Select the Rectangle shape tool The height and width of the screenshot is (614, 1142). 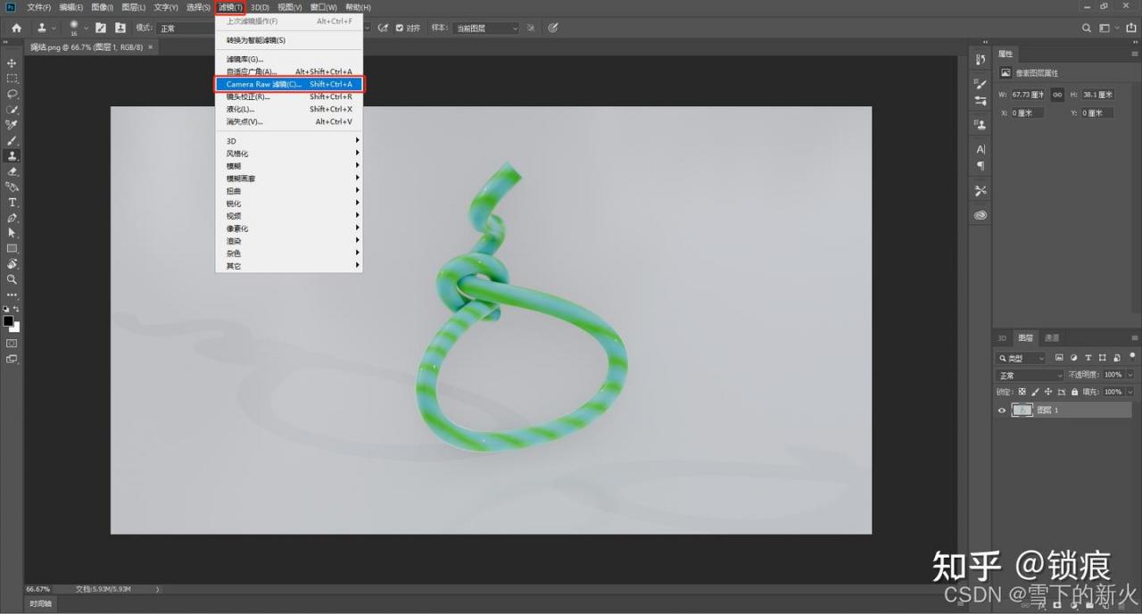tap(12, 248)
